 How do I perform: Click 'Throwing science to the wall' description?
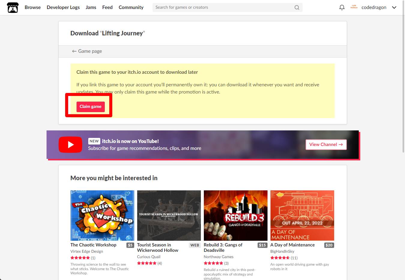tap(100, 269)
